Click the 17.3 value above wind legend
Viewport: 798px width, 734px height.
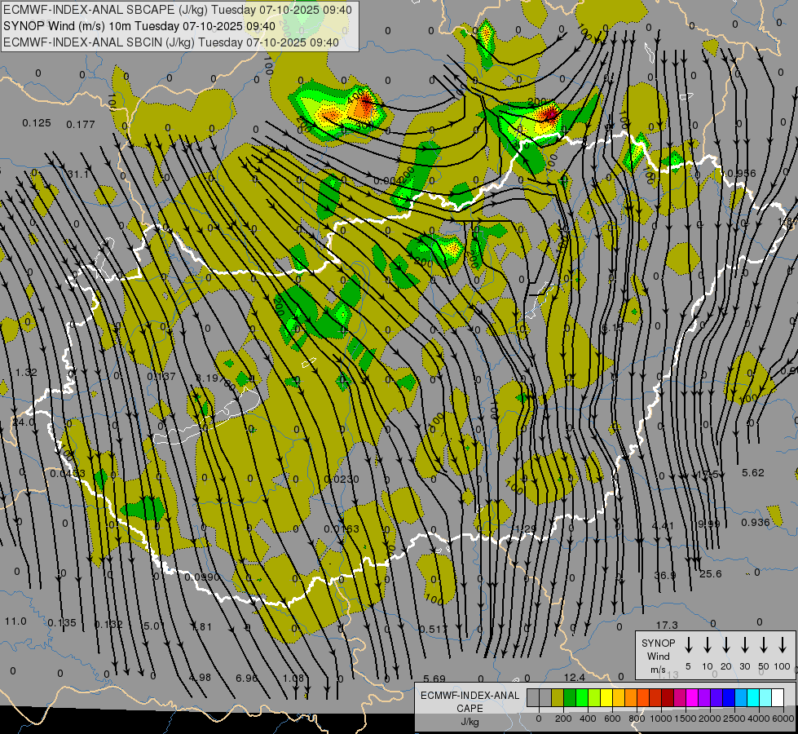tap(667, 625)
